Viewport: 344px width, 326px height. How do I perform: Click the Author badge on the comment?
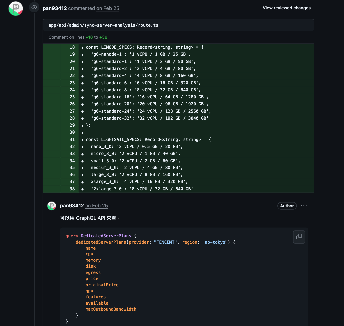tap(287, 206)
